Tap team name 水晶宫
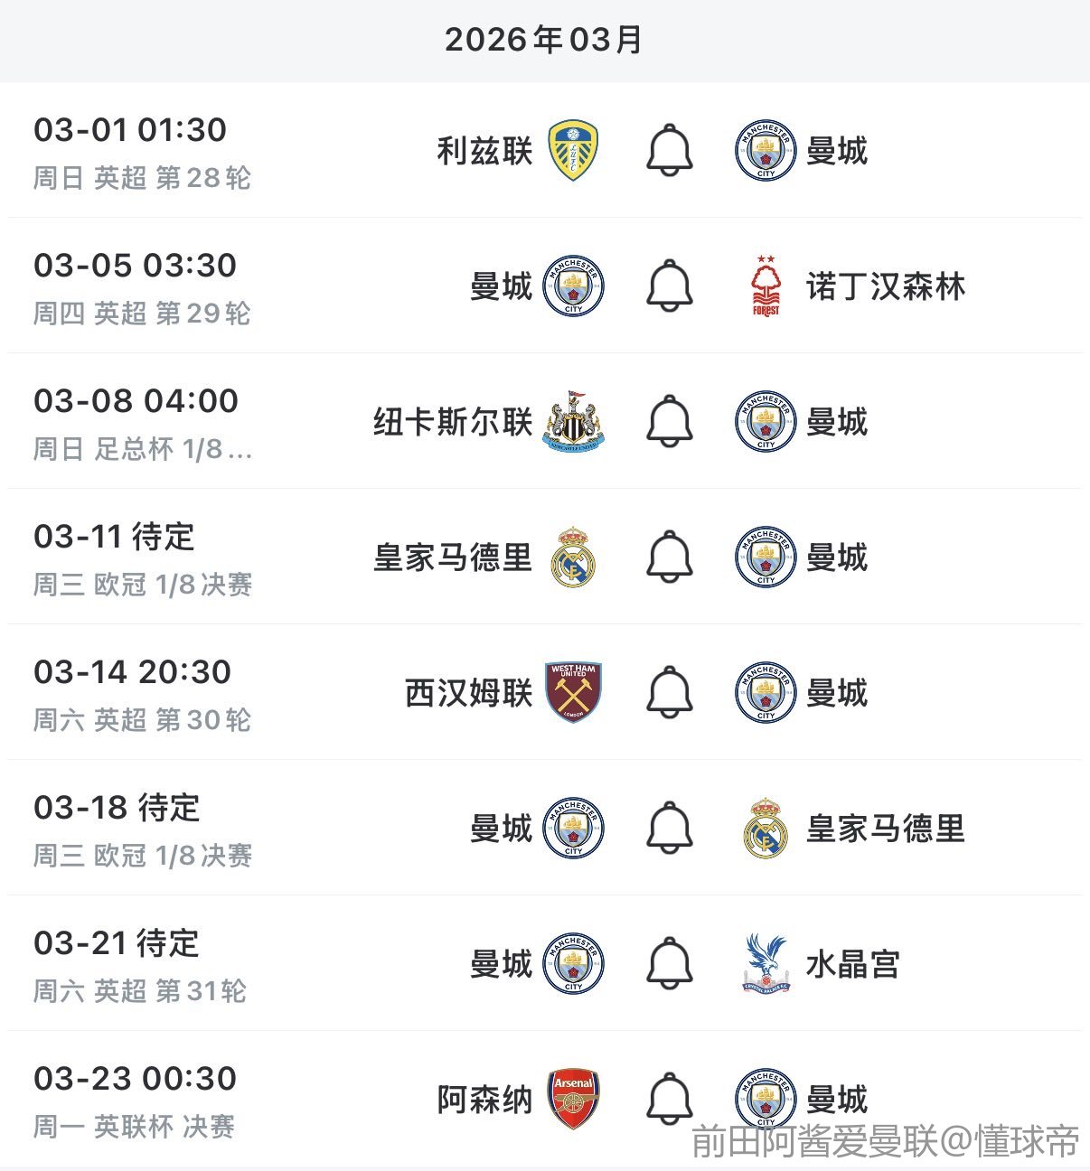Viewport: 1090px width, 1171px height. pos(852,965)
